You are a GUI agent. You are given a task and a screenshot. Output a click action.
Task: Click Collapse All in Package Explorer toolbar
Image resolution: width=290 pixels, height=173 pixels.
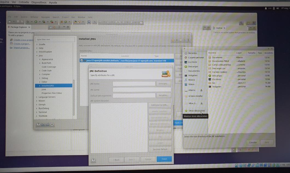51,27
